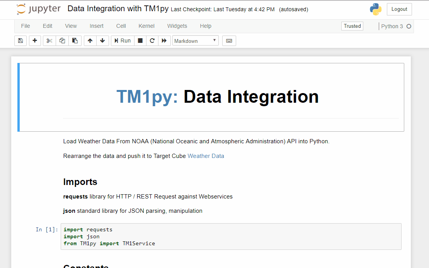Open the command palette keyboard icon
429x268 pixels.
[x=229, y=41]
